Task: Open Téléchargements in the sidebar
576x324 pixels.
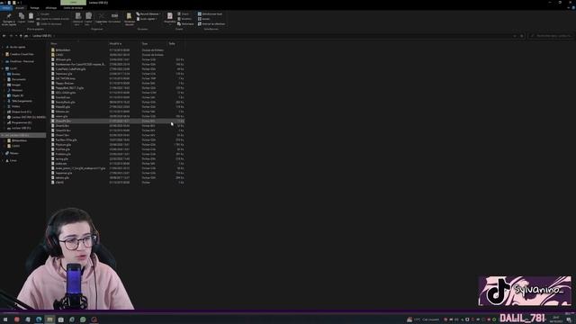Action: click(x=22, y=101)
